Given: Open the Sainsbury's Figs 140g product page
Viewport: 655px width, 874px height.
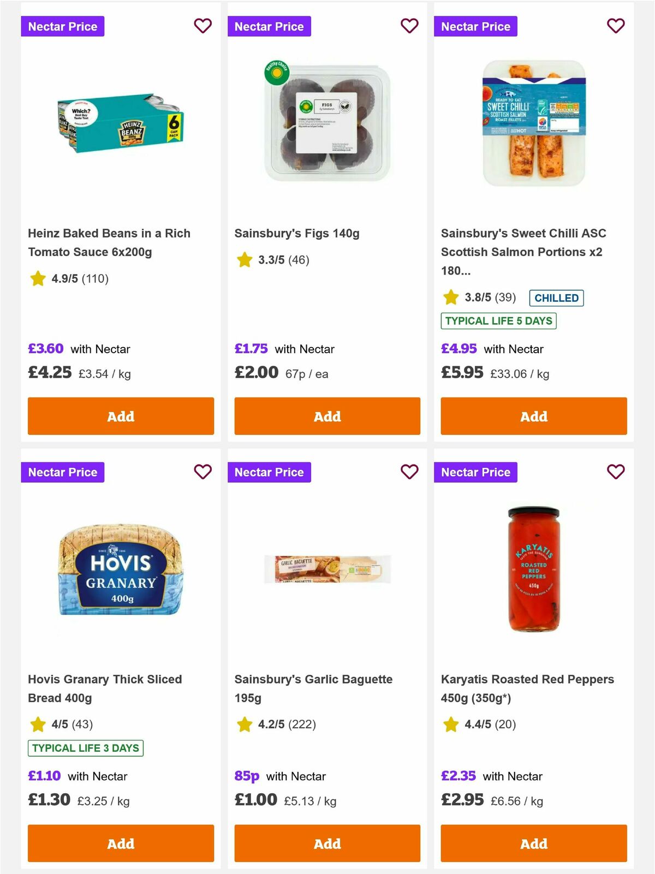Looking at the screenshot, I should tap(297, 233).
